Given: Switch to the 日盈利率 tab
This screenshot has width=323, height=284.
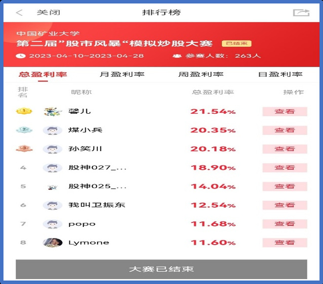Looking at the screenshot, I should (280, 74).
